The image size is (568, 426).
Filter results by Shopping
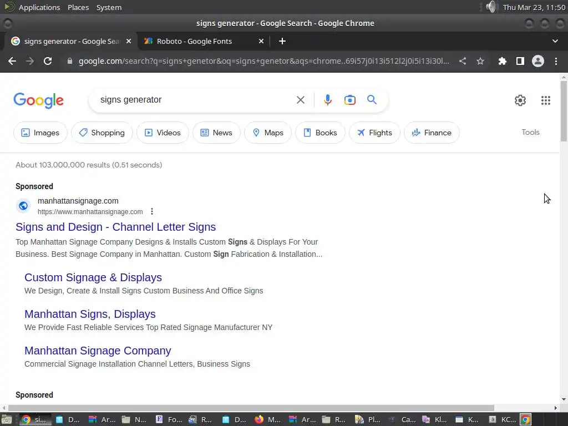[x=102, y=133]
